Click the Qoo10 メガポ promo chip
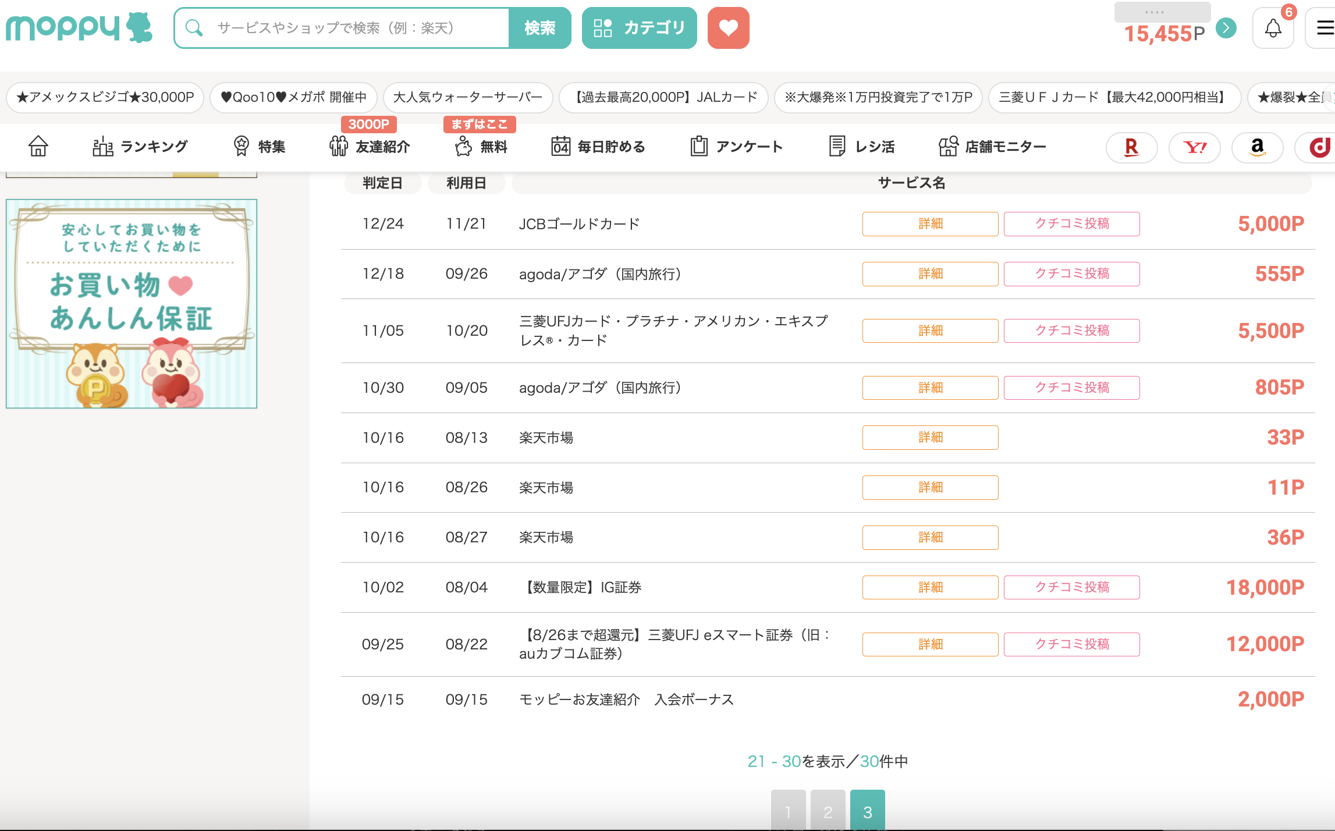 point(293,97)
